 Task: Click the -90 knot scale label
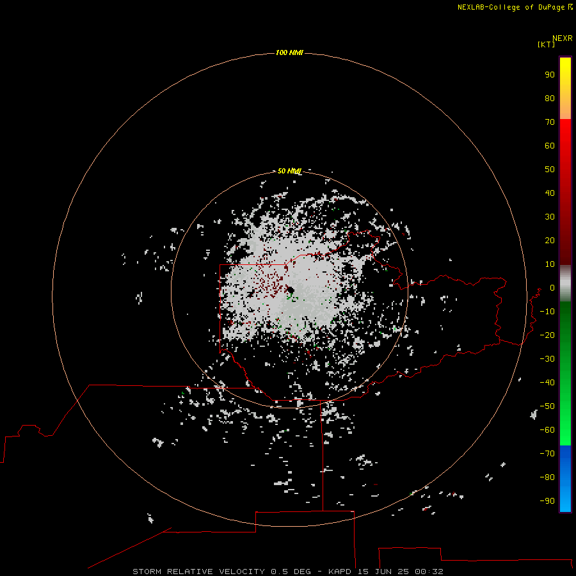547,501
